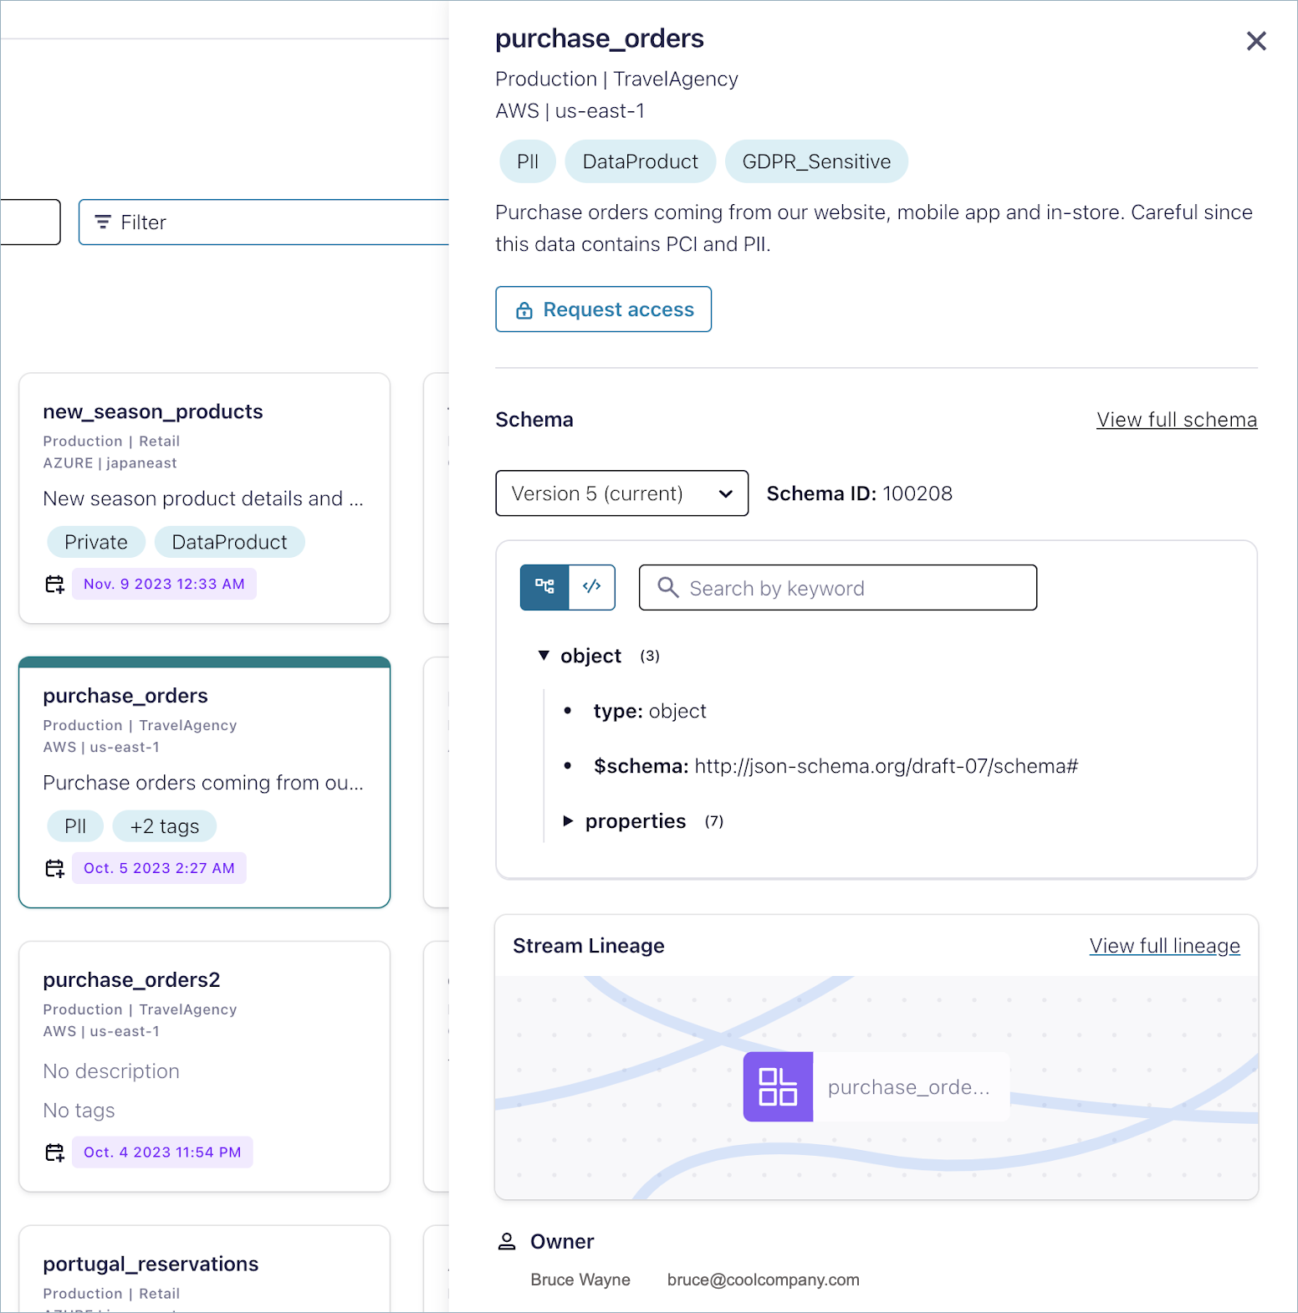Open the View full schema link
The width and height of the screenshot is (1298, 1313).
(1176, 420)
